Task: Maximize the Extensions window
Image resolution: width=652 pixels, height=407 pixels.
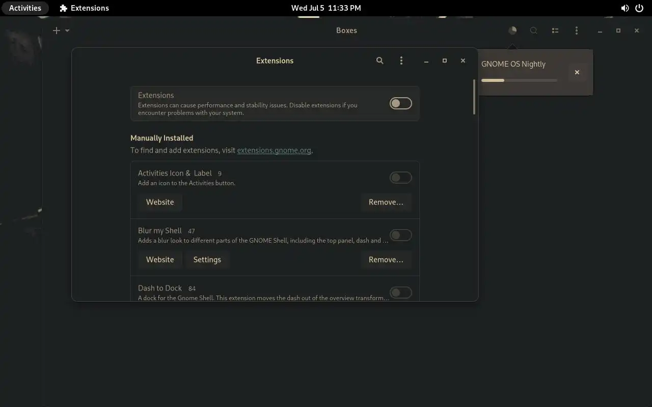Action: [445, 61]
